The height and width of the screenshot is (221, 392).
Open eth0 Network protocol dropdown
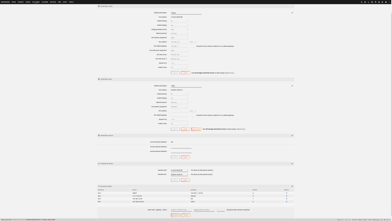tap(179, 33)
